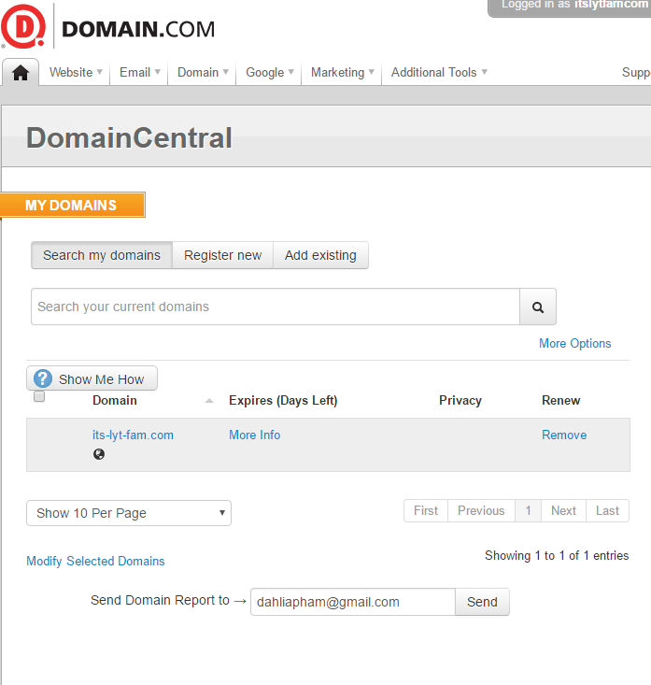
Task: Click the Renew column header
Action: [x=561, y=401]
